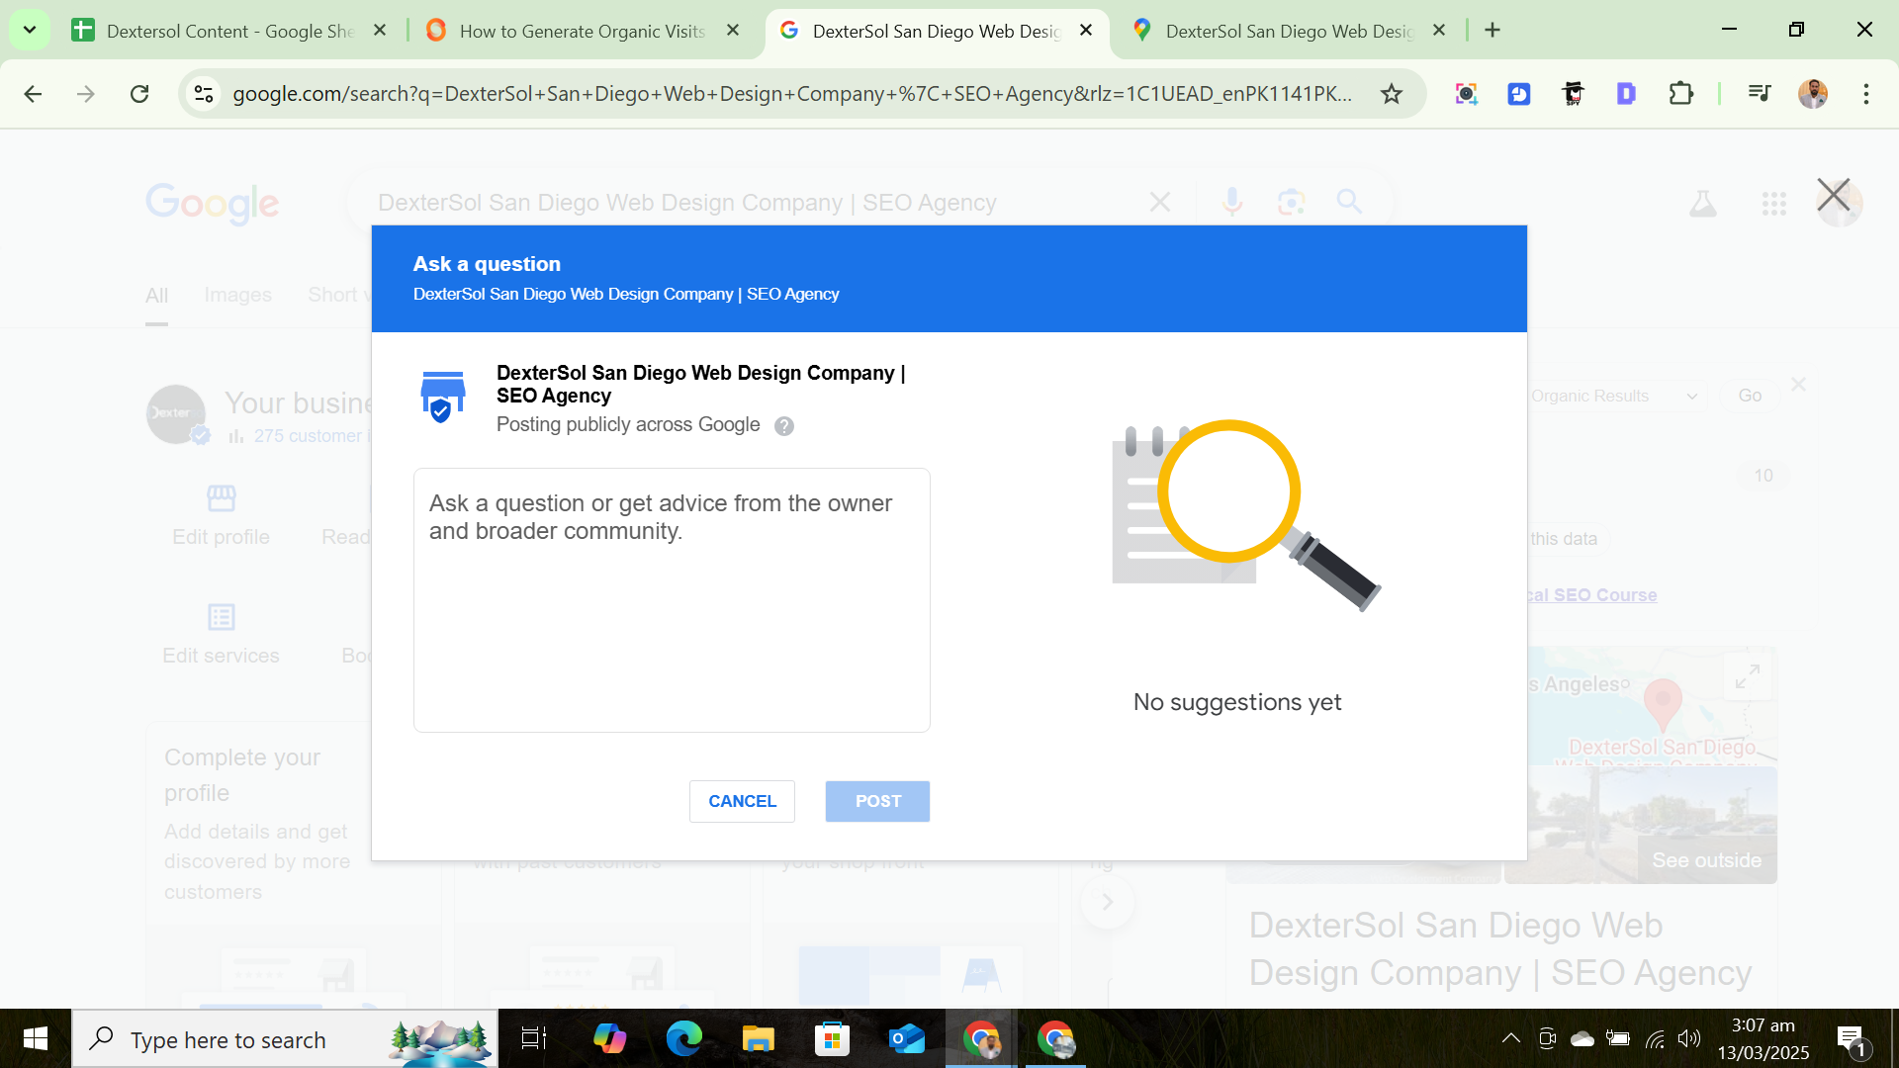Launch Microsoft Edge from taskbar
Screen dimensions: 1899x1068
tap(683, 1038)
